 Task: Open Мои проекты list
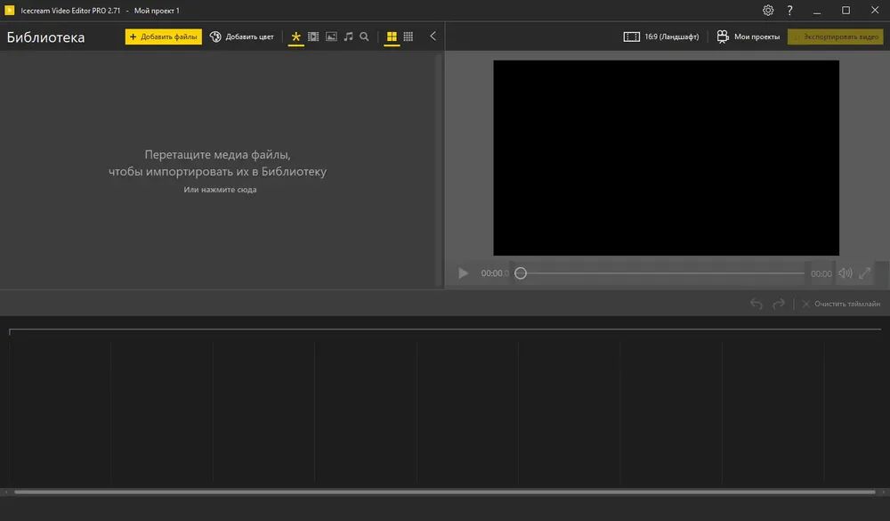tap(748, 37)
